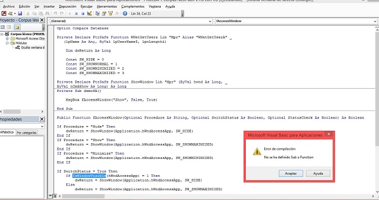Open Find with the binoculars icon
The width and height of the screenshot is (379, 200).
pyautogui.click(x=47, y=14)
